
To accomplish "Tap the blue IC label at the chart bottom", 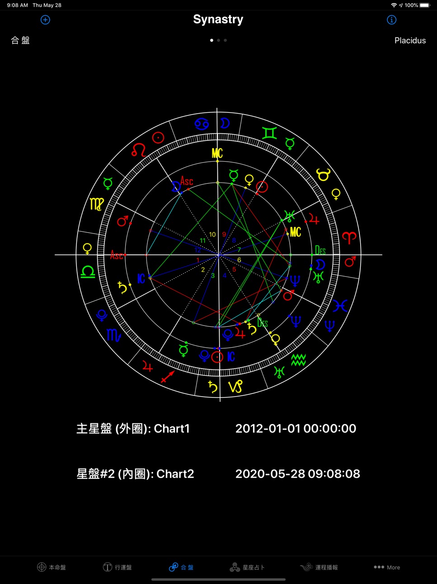I will coord(231,357).
